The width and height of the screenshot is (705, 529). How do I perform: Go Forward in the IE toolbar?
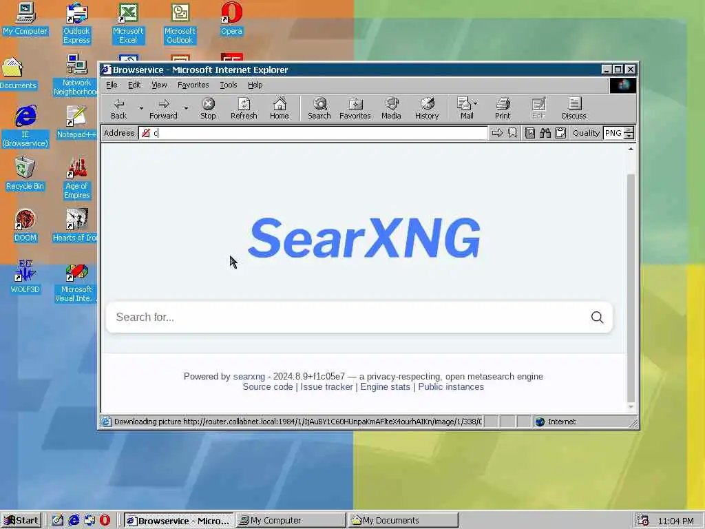point(163,108)
